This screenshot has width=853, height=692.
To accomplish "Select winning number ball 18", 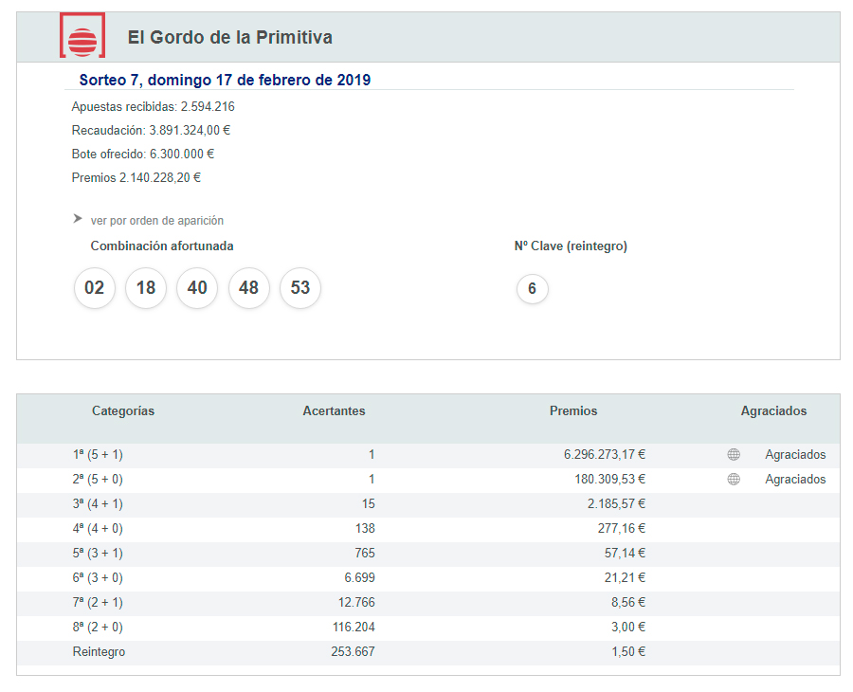I will 146,288.
